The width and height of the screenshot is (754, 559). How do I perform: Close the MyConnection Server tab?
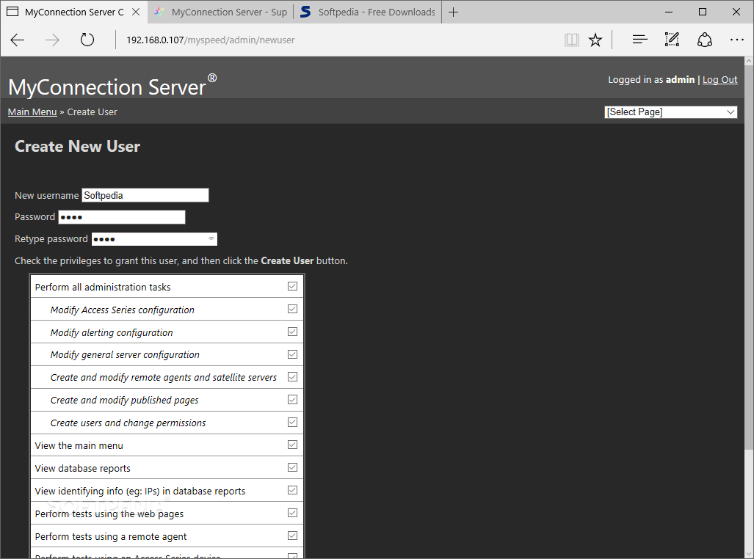[x=136, y=12]
